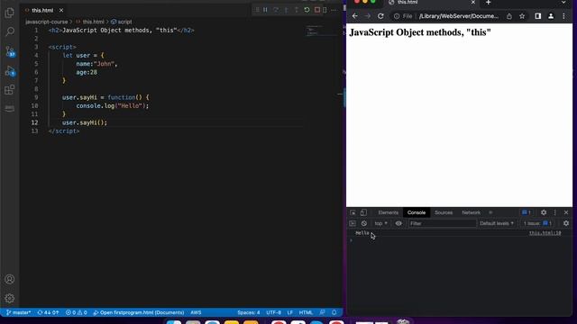The width and height of the screenshot is (577, 324).
Task: Restart the debug session
Action: pos(307,10)
